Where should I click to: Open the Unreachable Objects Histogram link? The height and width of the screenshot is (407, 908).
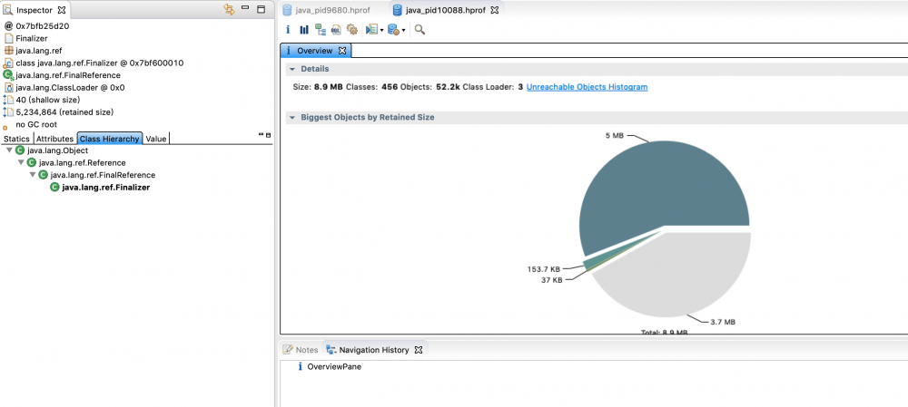[x=587, y=87]
